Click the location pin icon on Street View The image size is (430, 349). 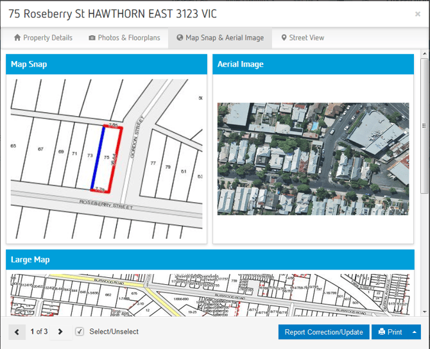tap(284, 38)
